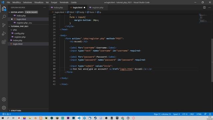Change language mode via HTML status item
The height and width of the screenshot is (120, 213).
tap(199, 114)
